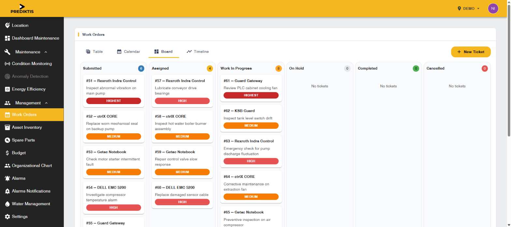Click the Anomaly Detection target icon

[7, 76]
